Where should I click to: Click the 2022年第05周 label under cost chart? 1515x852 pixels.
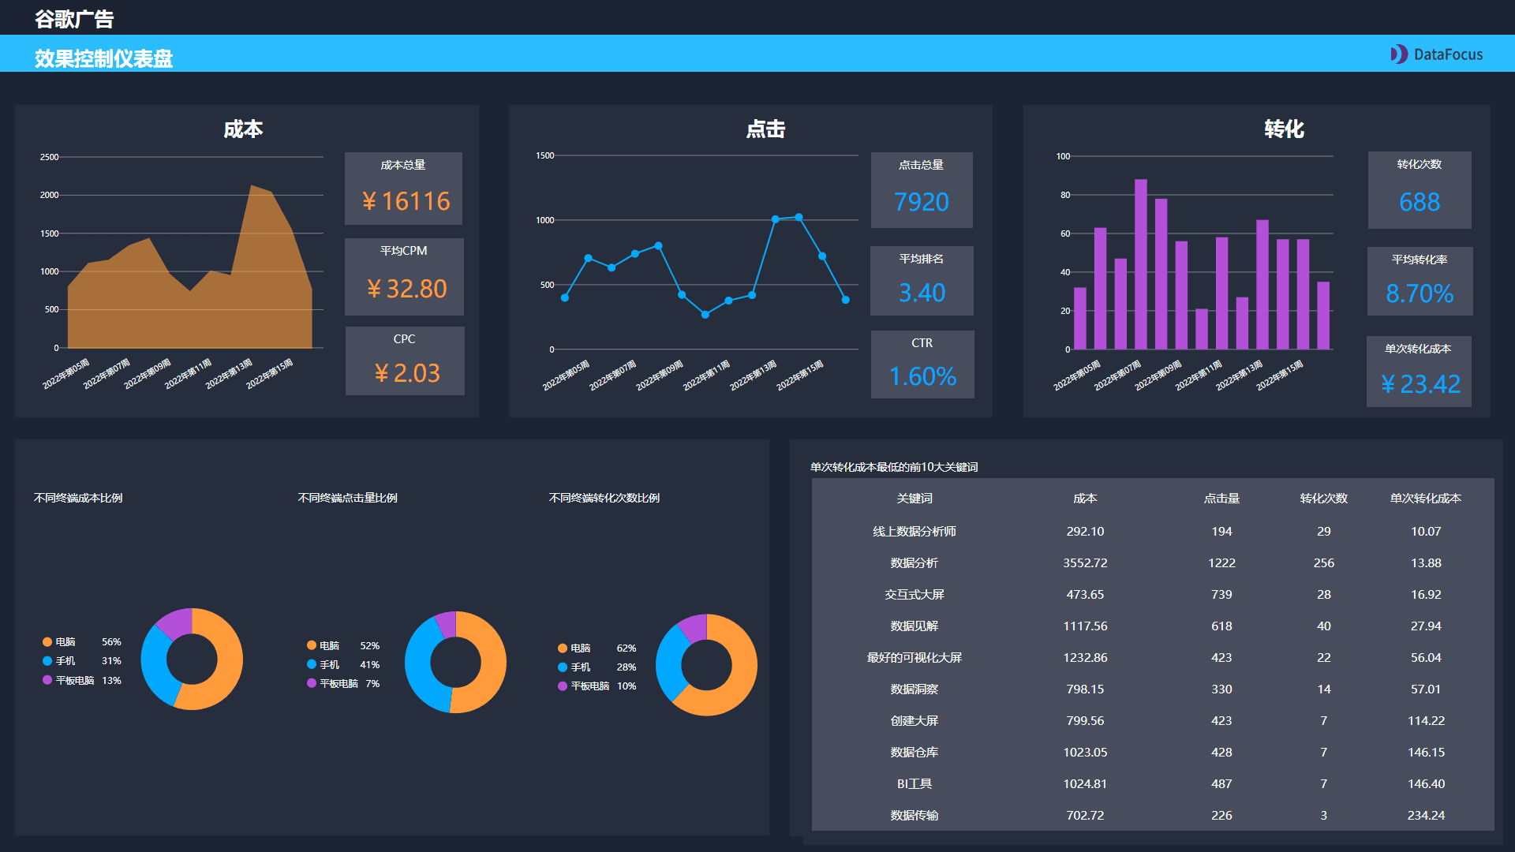coord(66,374)
